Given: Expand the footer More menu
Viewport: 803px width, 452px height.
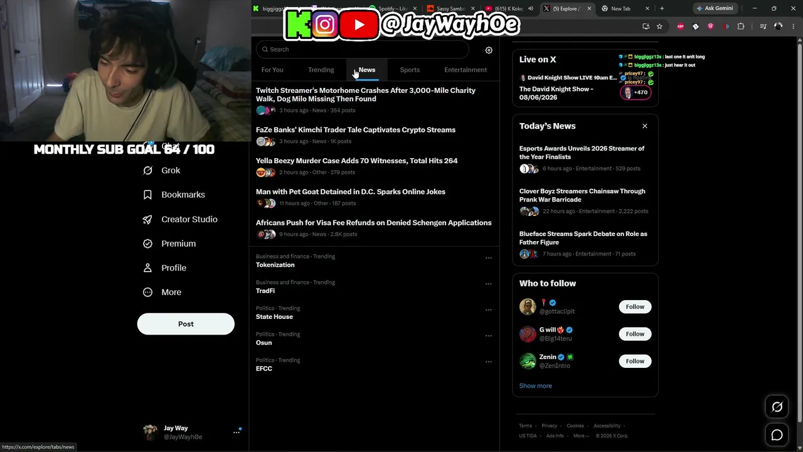Looking at the screenshot, I should 581,436.
